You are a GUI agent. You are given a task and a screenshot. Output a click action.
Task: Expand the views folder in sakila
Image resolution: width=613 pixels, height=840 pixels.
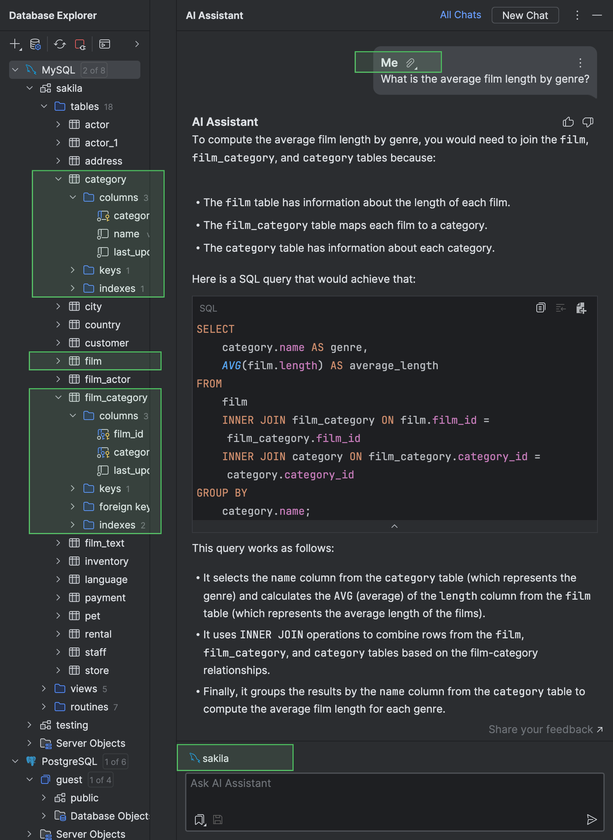tap(44, 689)
